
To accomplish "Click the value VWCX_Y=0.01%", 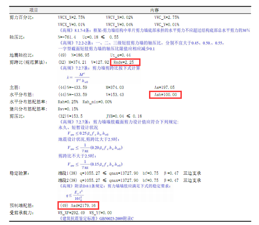I will click(x=71, y=25).
